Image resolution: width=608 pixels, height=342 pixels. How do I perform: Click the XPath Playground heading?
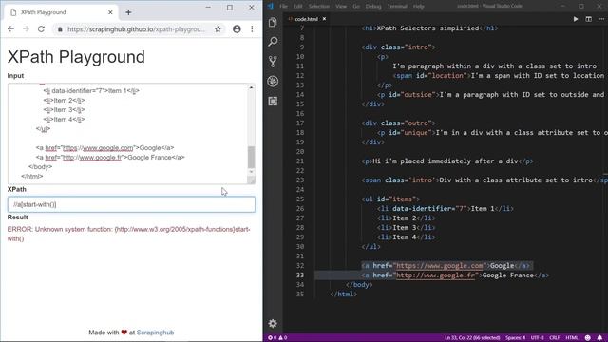(x=76, y=57)
